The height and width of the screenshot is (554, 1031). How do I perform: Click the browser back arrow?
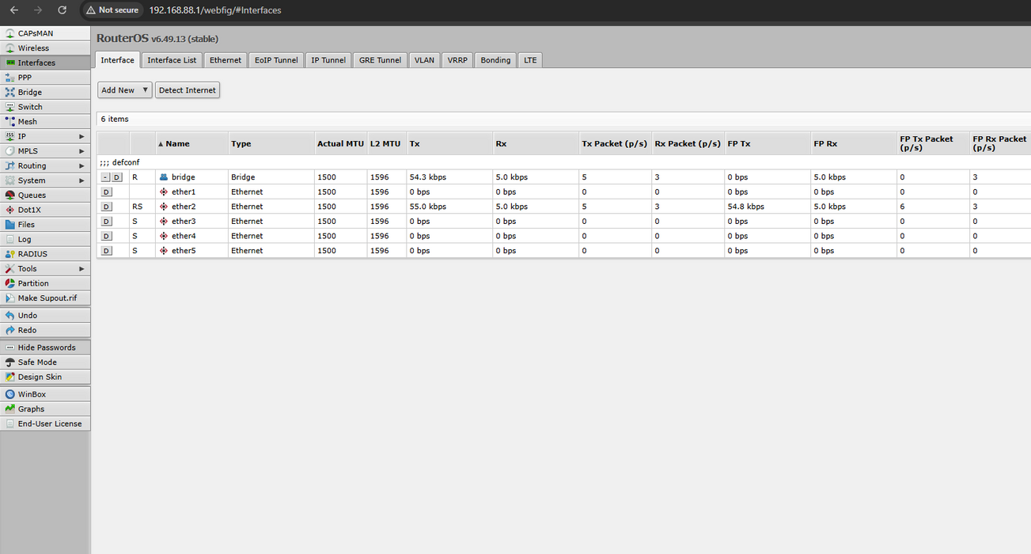[x=13, y=10]
